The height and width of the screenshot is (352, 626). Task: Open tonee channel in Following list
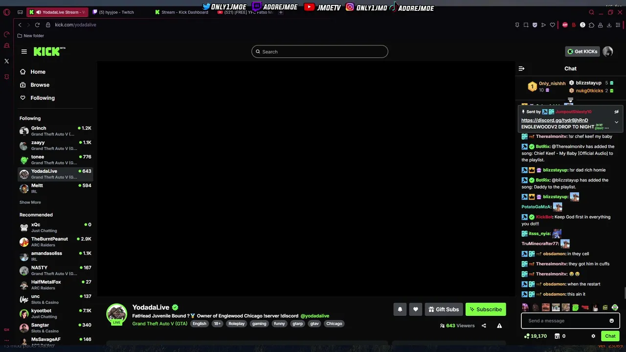tap(55, 159)
